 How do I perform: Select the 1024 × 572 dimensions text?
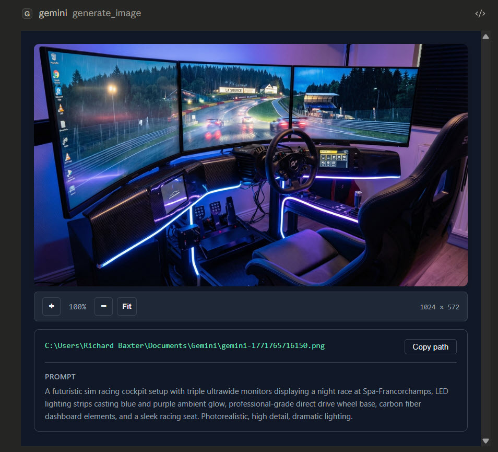(440, 307)
